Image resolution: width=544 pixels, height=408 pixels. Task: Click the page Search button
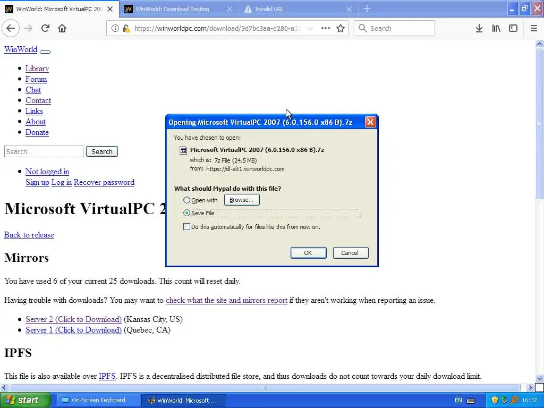coord(102,151)
